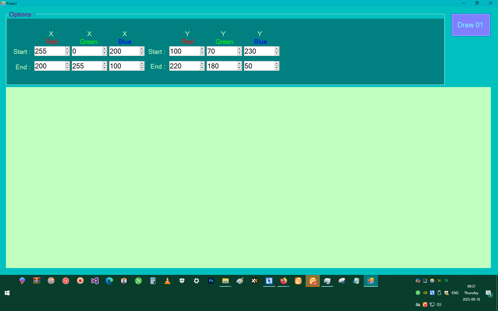Open Windows Settings gear icon
This screenshot has height=311, width=498.
coord(197,281)
